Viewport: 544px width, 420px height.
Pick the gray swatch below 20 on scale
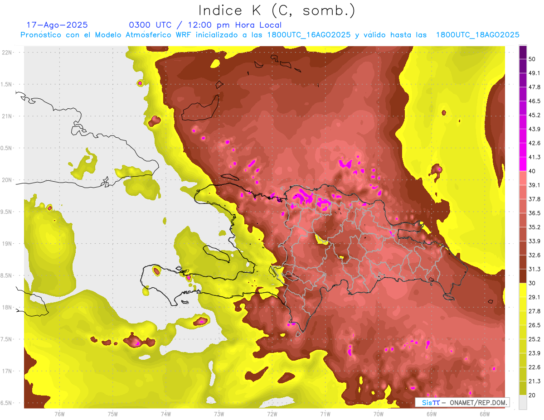click(x=523, y=402)
